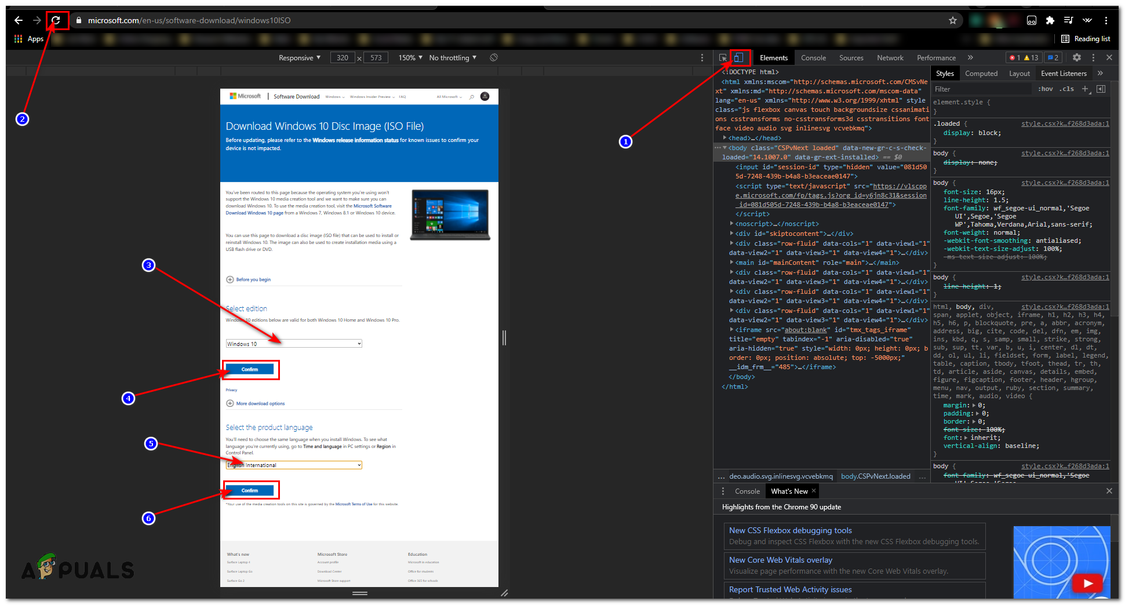
Task: Click the blue issues count badge
Action: point(1053,58)
